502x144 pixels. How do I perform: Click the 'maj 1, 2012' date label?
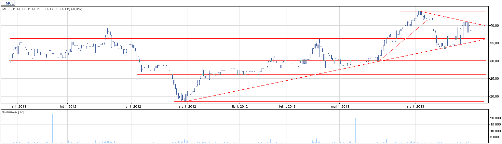click(132, 106)
